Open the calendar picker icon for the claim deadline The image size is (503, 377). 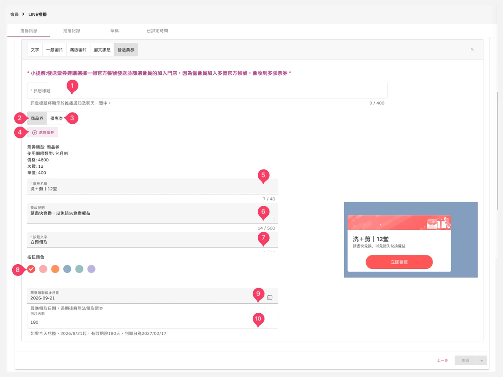(x=270, y=297)
